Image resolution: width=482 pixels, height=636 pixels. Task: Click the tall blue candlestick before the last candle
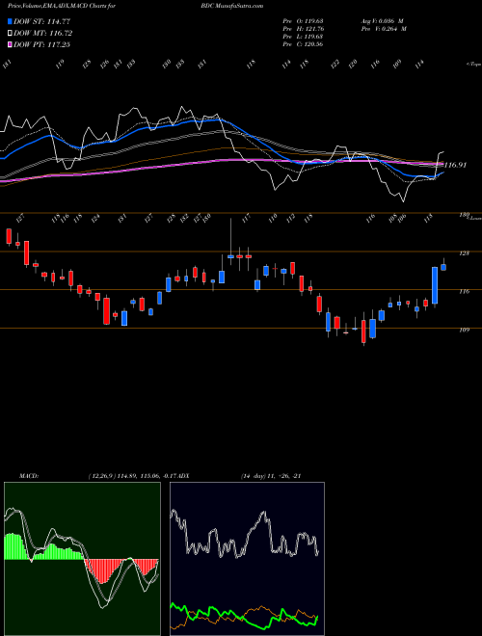pyautogui.click(x=435, y=285)
